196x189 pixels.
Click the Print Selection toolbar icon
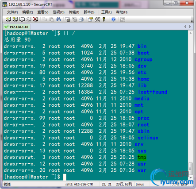point(74,19)
